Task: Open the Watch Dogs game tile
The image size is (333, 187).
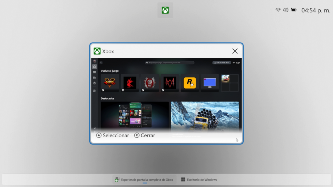Action: tap(170, 83)
